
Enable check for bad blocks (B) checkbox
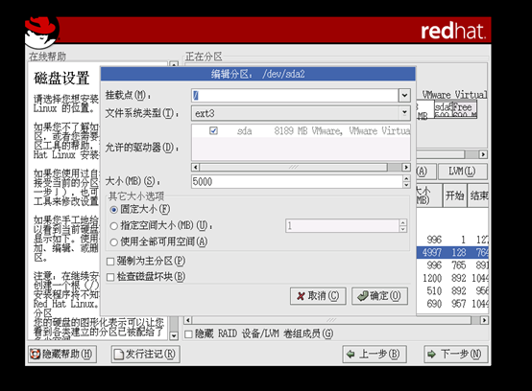tap(110, 277)
